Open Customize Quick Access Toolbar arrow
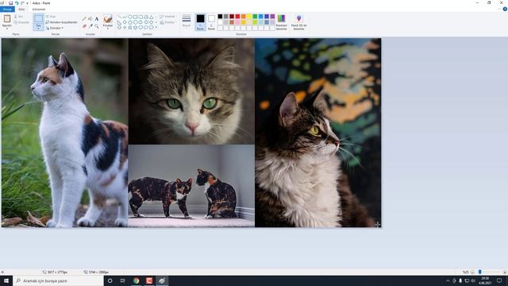 pos(27,3)
